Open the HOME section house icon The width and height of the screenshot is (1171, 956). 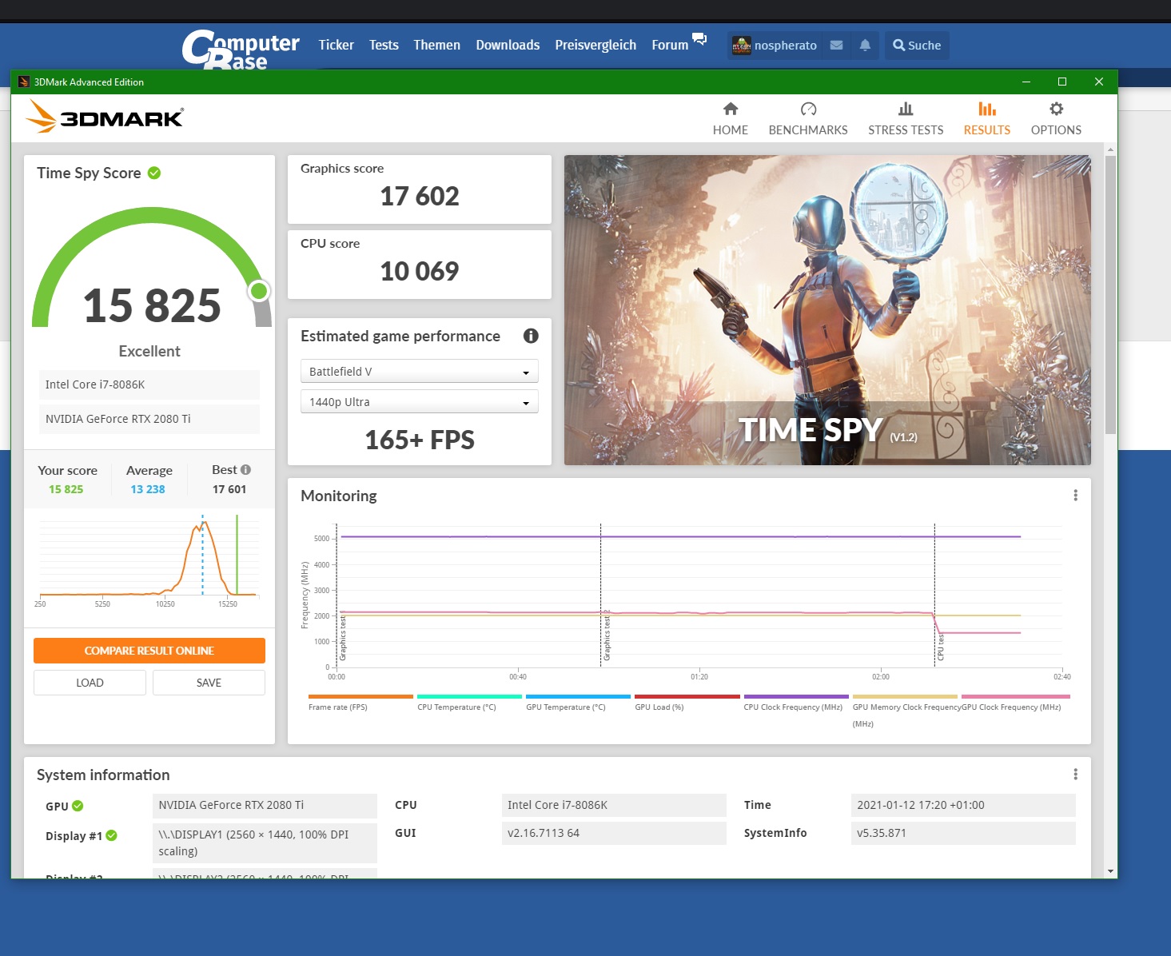click(x=731, y=109)
